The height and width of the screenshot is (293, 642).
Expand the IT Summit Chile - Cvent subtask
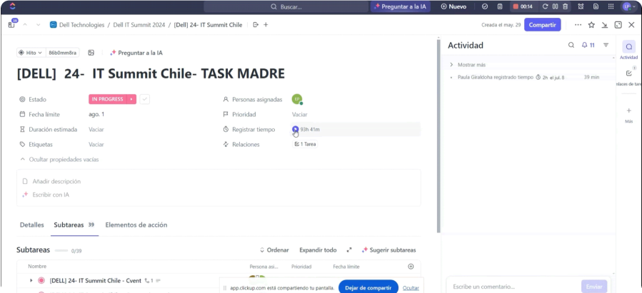point(31,281)
